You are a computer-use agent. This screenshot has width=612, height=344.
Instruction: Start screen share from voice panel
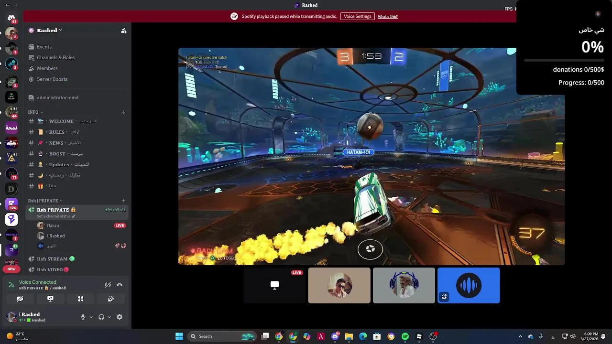[50, 299]
